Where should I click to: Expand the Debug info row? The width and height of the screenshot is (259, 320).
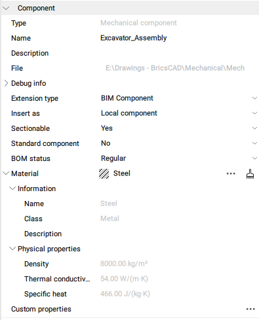coord(6,83)
